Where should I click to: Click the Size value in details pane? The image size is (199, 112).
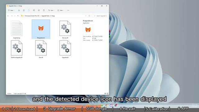click(x=94, y=38)
